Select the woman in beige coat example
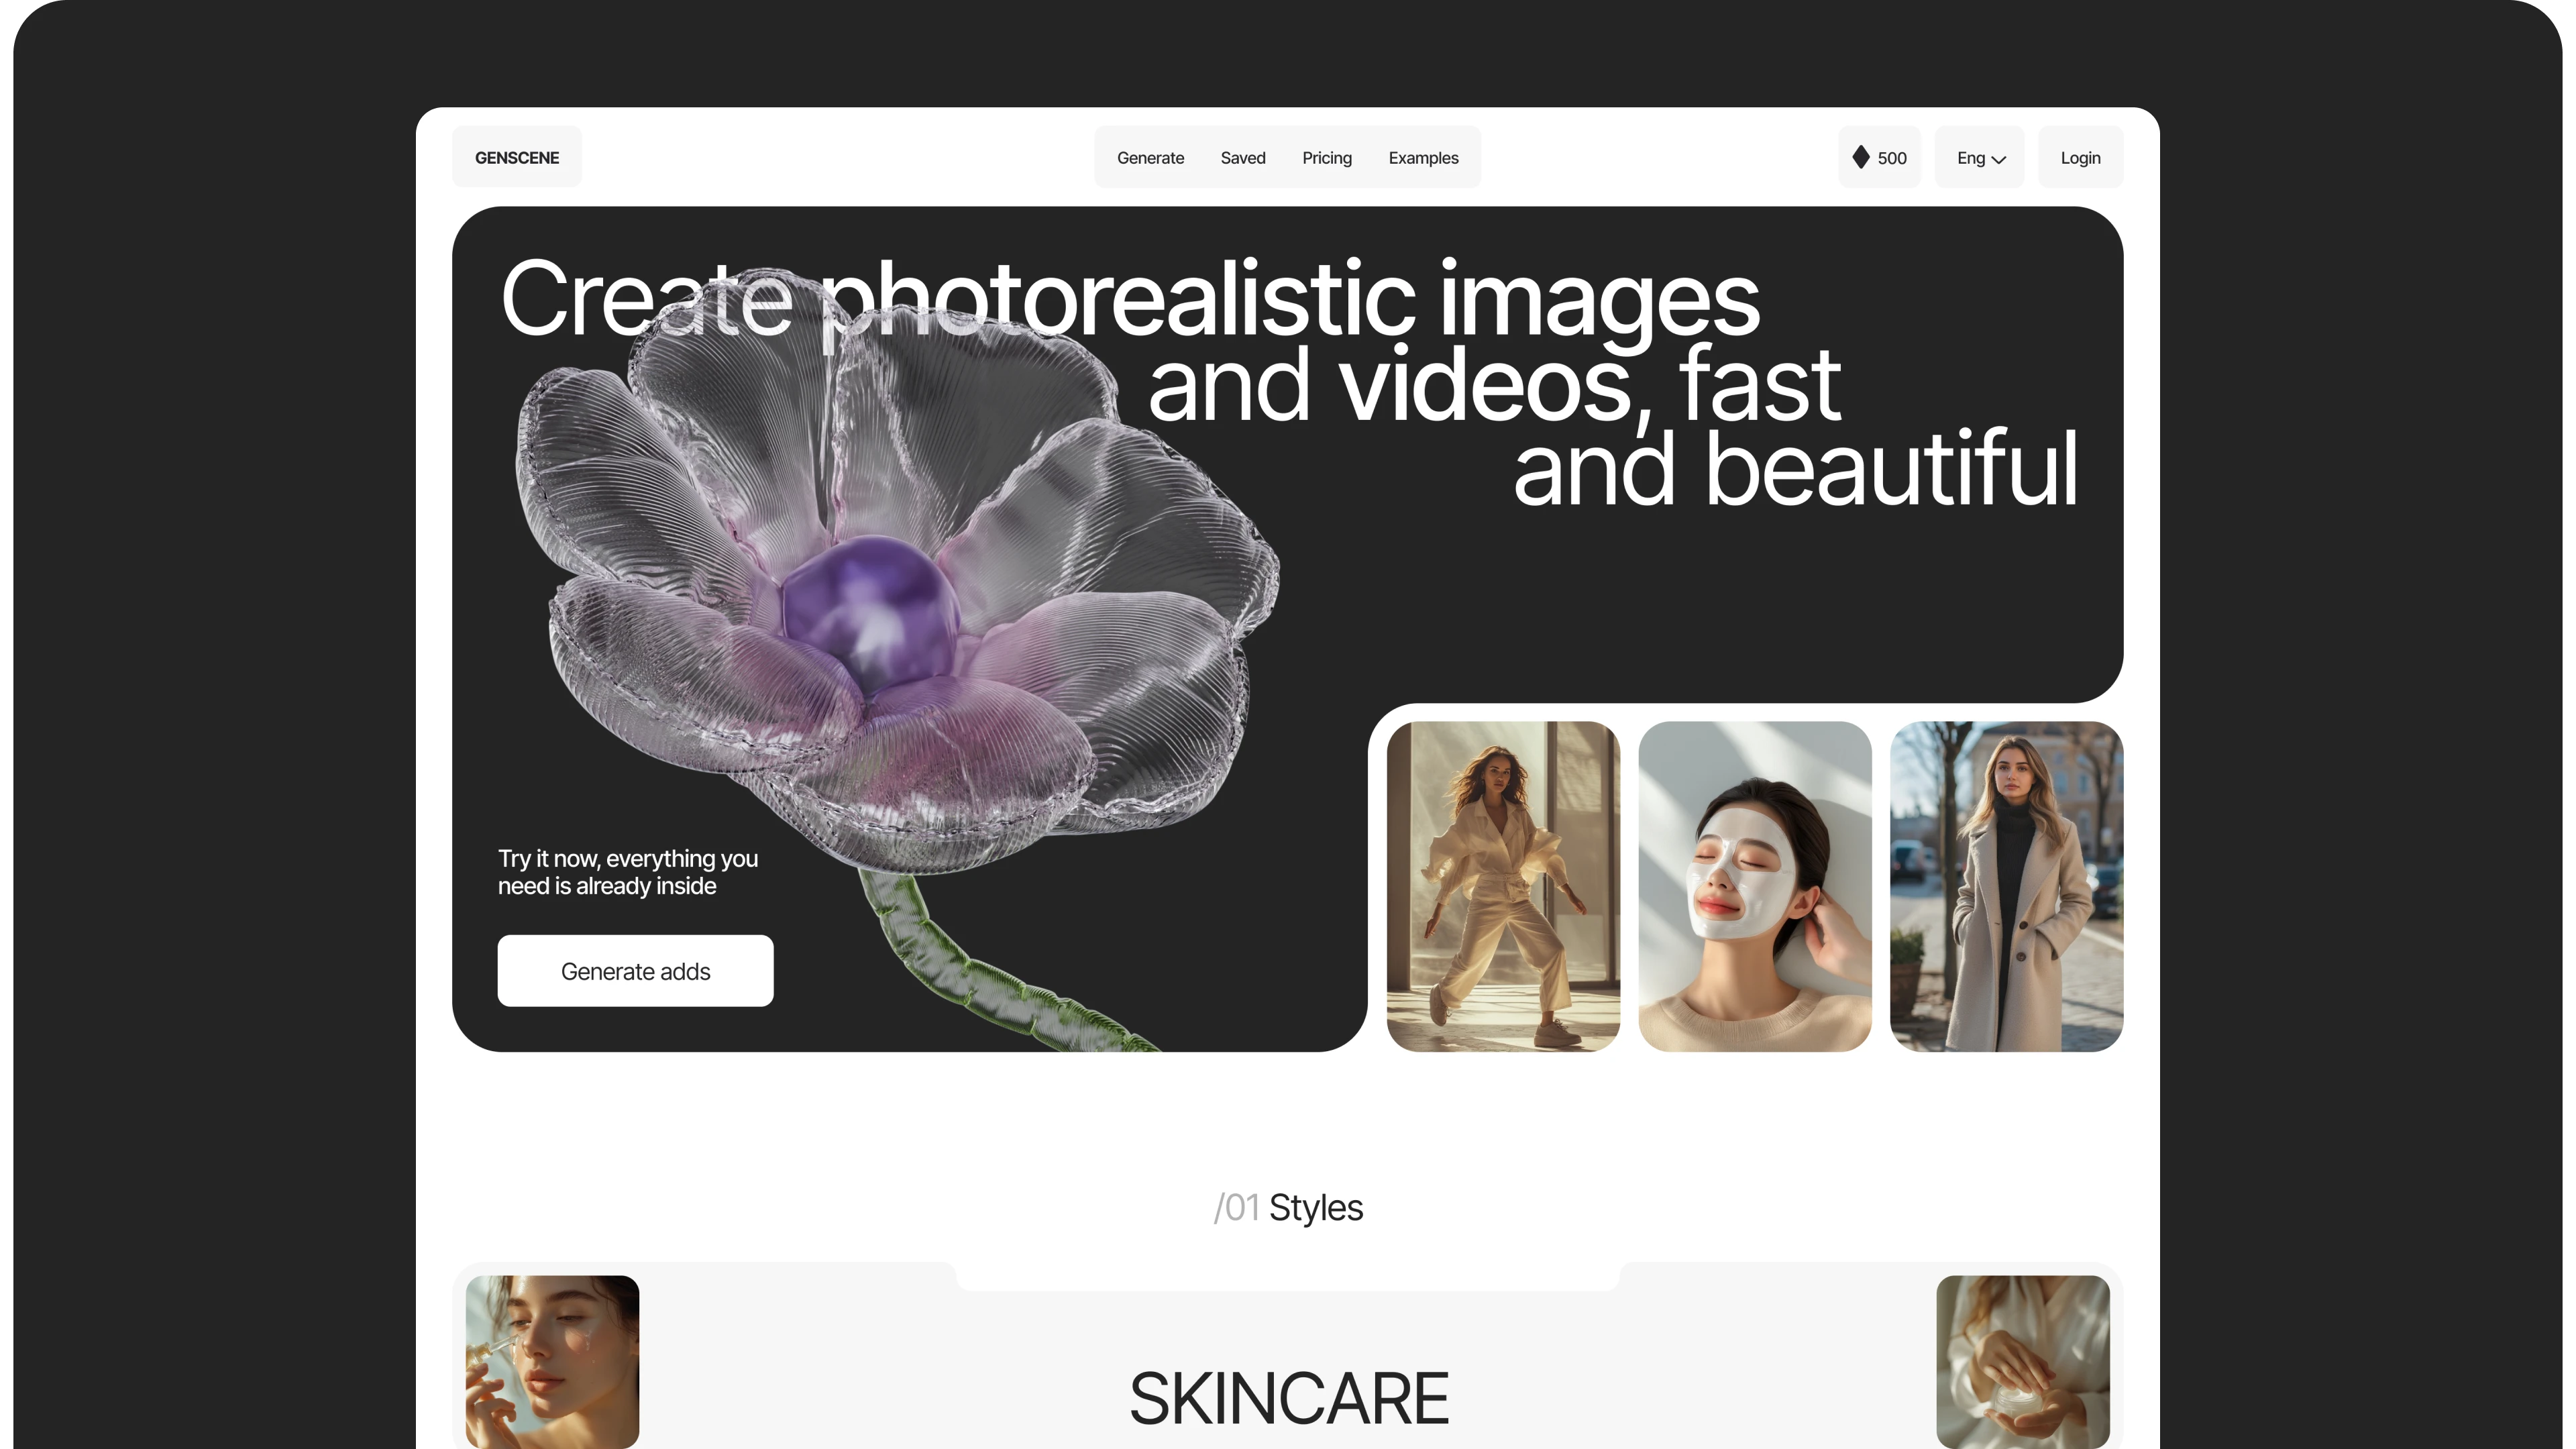 (x=2006, y=886)
